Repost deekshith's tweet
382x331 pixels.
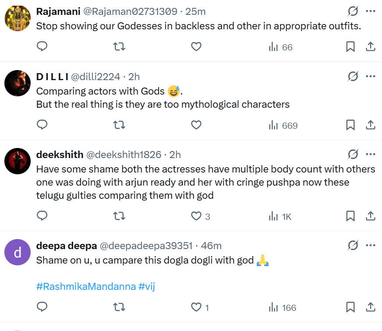pyautogui.click(x=119, y=216)
